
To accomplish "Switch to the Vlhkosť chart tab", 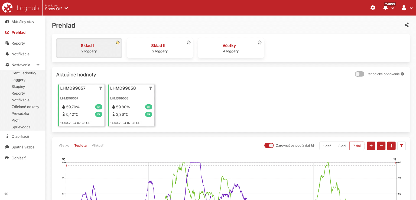I will coord(97,145).
